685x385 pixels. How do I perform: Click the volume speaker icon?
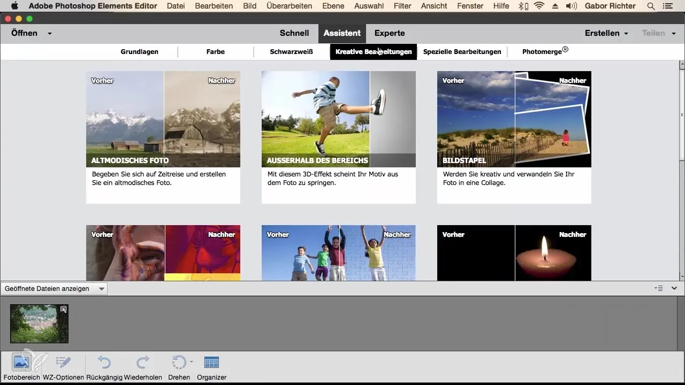[x=572, y=6]
